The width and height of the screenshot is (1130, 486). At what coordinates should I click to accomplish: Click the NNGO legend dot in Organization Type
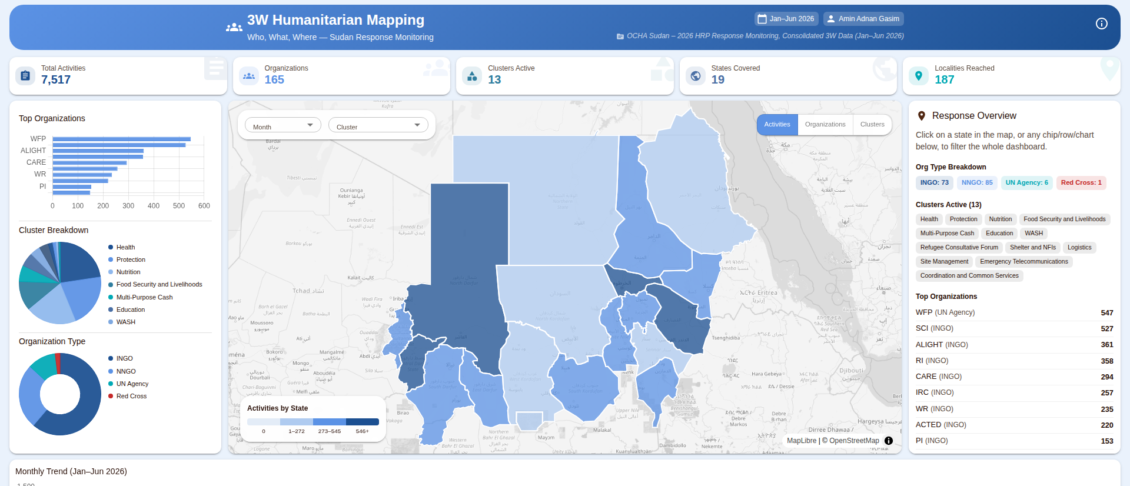(x=111, y=371)
